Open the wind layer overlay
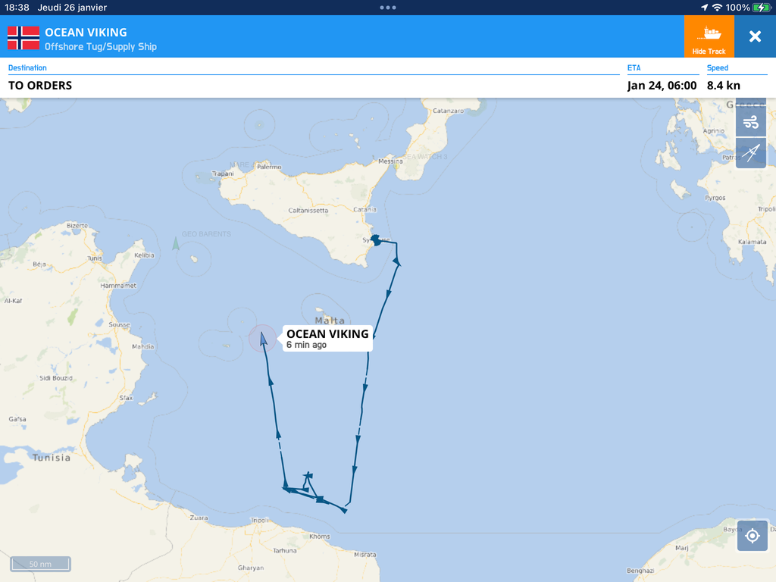The height and width of the screenshot is (582, 776). pyautogui.click(x=751, y=122)
